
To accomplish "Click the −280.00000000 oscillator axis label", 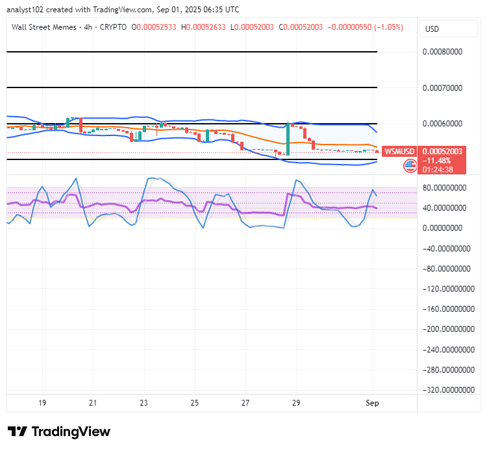I will 449,369.
